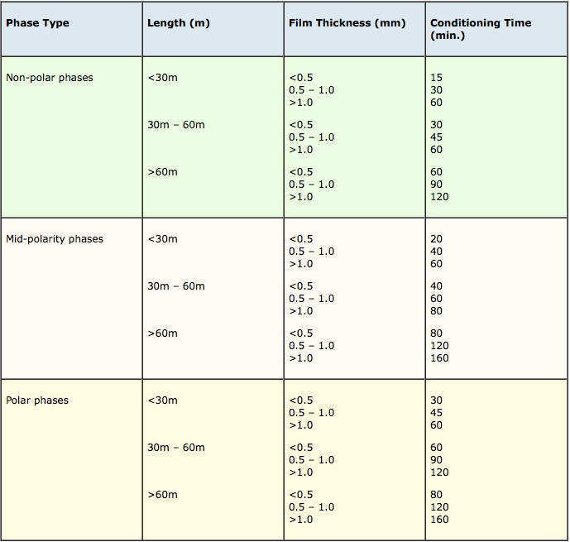Image resolution: width=570 pixels, height=542 pixels.
Task: Select "160" conditioning time in Polar phases
Action: (439, 520)
